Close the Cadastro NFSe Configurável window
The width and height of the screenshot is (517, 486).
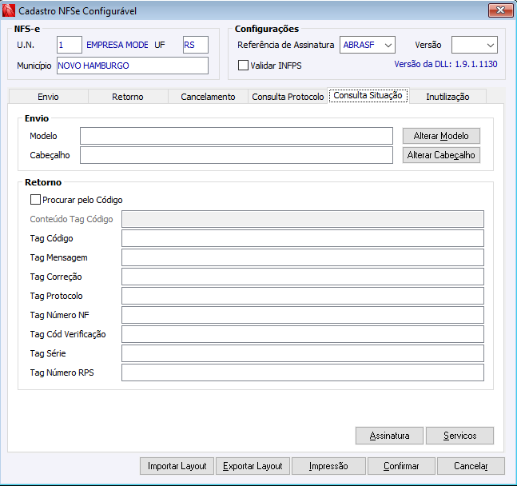500,10
